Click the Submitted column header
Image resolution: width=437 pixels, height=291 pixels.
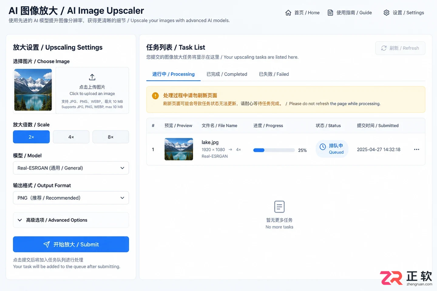pos(378,125)
